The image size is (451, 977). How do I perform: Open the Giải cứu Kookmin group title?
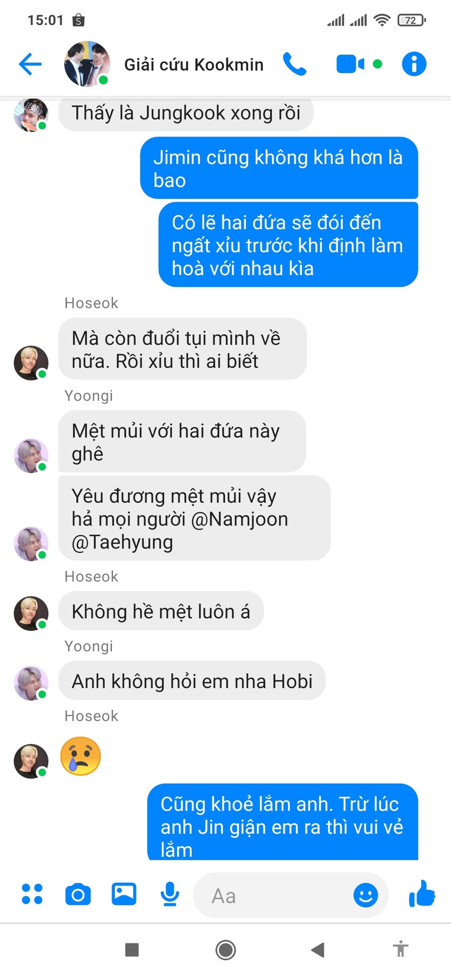(194, 65)
